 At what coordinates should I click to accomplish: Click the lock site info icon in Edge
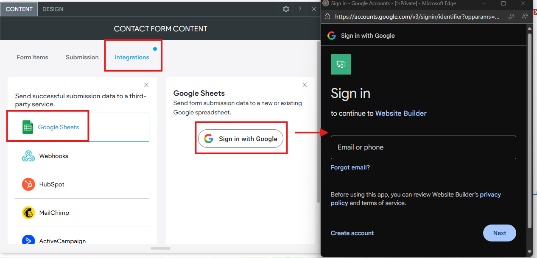coord(327,17)
